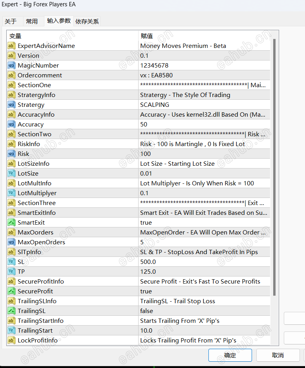305x368 pixels.
Task: Click the double-type icon beside TrallingStart
Action: tap(11, 331)
